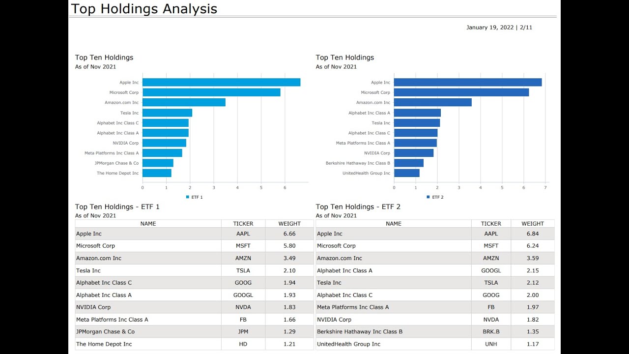Viewport: 629px width, 354px height.
Task: Click the "Top Holdings Analysis" page title
Action: (x=144, y=9)
